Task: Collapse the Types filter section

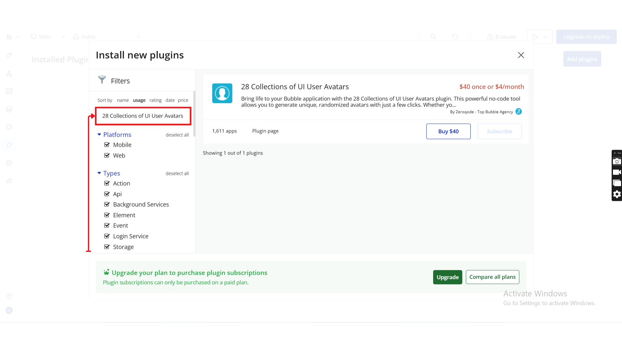Action: click(x=99, y=173)
